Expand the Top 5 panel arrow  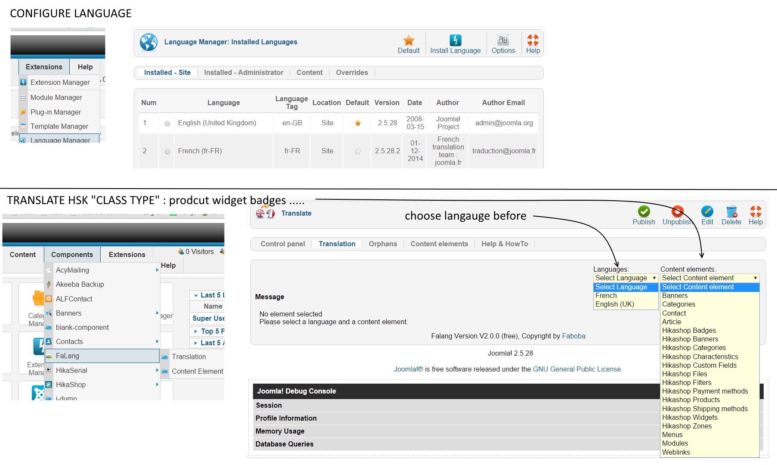coord(196,331)
